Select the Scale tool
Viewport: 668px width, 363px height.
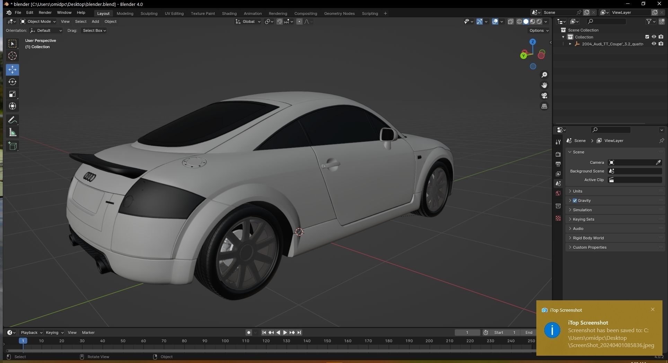pyautogui.click(x=12, y=94)
